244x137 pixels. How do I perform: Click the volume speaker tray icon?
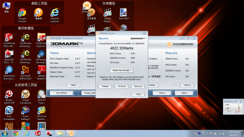(224, 134)
